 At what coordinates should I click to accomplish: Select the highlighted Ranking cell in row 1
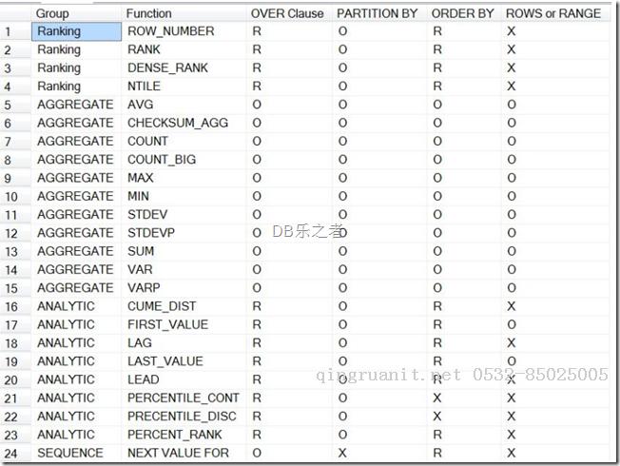(x=59, y=31)
